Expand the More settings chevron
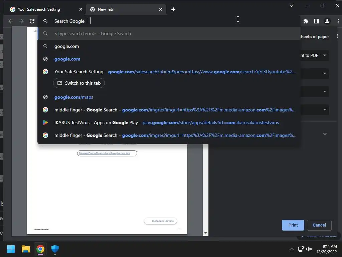The image size is (342, 257). click(x=325, y=134)
